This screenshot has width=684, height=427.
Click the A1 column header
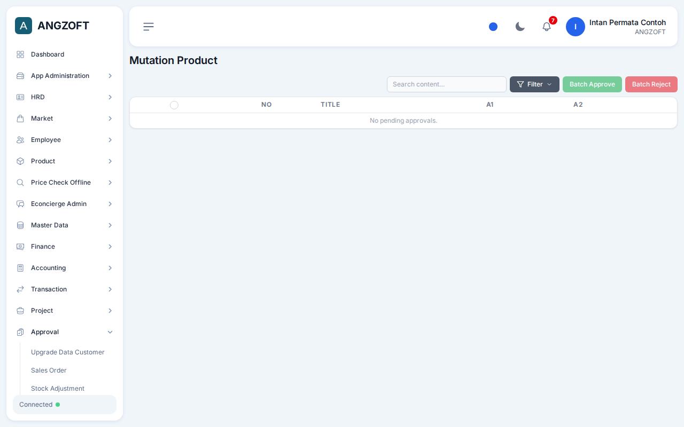[x=490, y=105]
